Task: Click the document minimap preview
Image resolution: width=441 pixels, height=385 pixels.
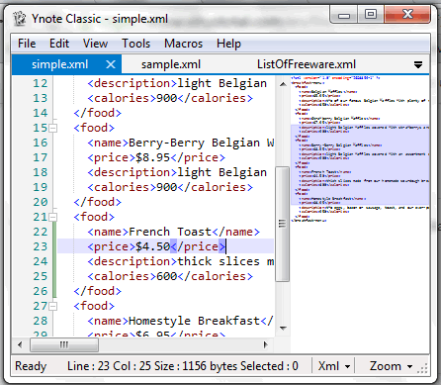Action: point(360,148)
